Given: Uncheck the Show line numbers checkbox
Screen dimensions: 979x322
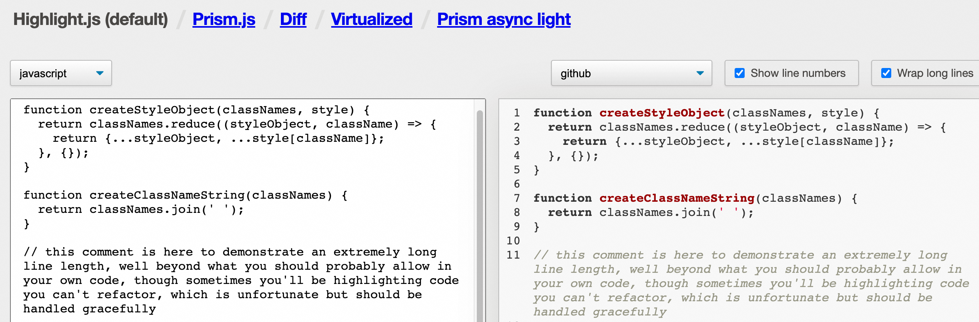Looking at the screenshot, I should tap(739, 73).
